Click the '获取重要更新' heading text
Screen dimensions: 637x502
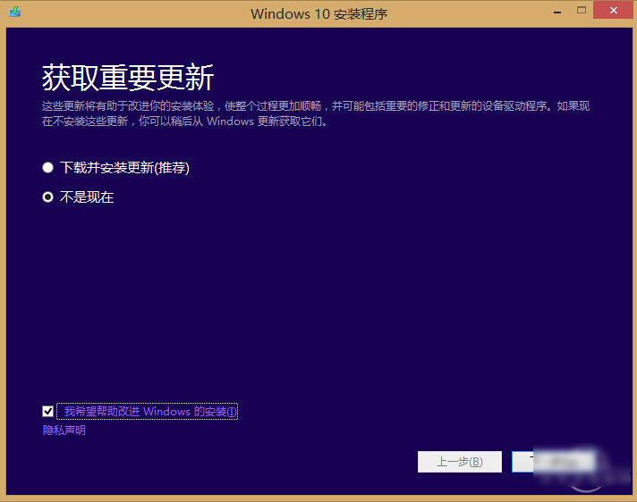coord(128,78)
